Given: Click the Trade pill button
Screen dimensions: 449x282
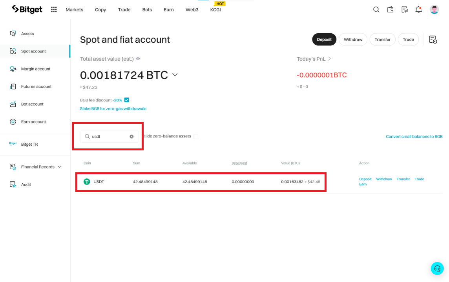Looking at the screenshot, I should [x=408, y=40].
